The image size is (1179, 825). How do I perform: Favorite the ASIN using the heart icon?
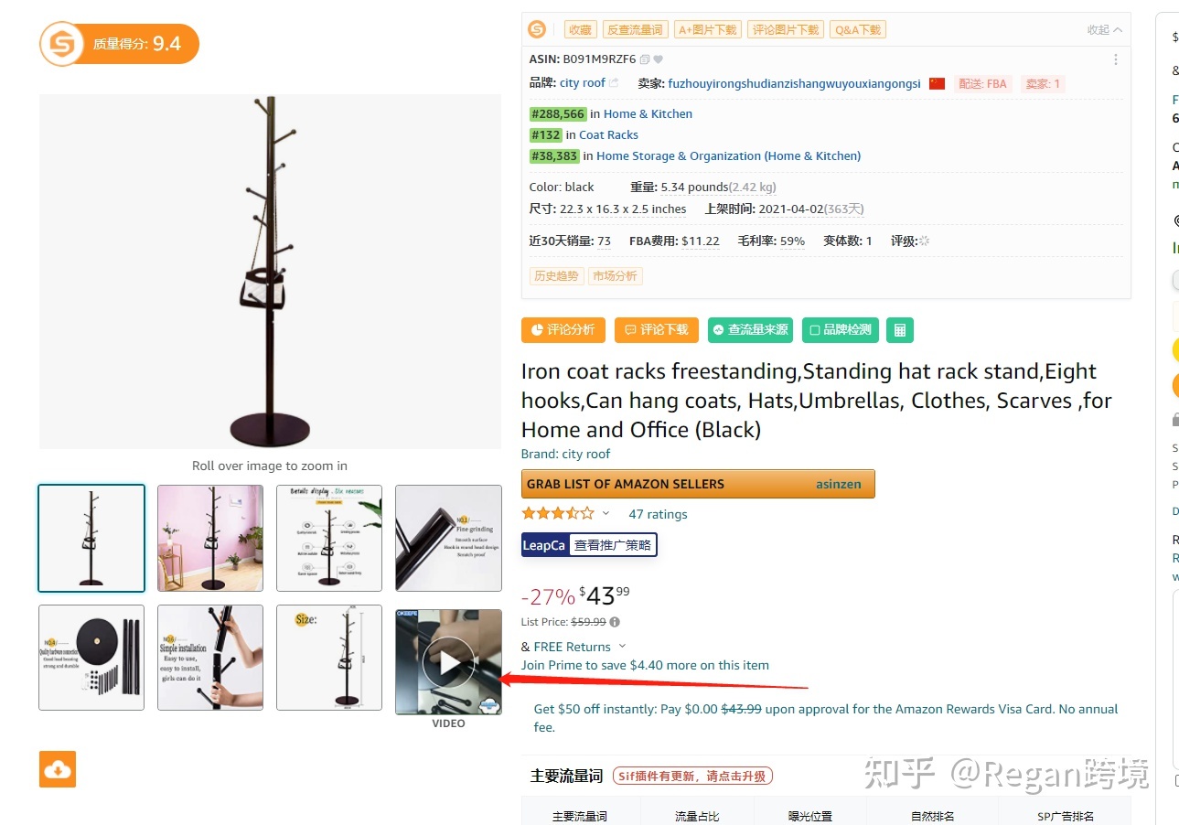658,59
